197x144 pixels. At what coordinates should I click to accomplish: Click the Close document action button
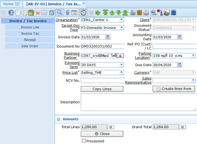coord(102,134)
